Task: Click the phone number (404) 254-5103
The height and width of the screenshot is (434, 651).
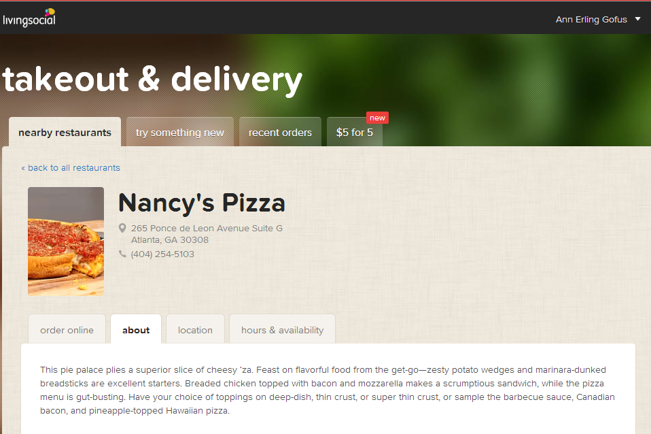Action: pyautogui.click(x=162, y=254)
